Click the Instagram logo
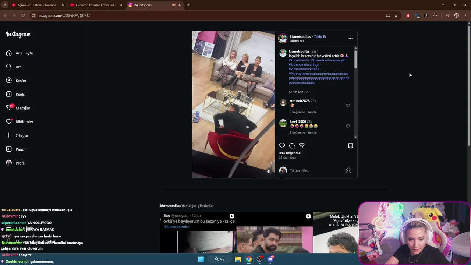The height and width of the screenshot is (265, 471). point(18,35)
